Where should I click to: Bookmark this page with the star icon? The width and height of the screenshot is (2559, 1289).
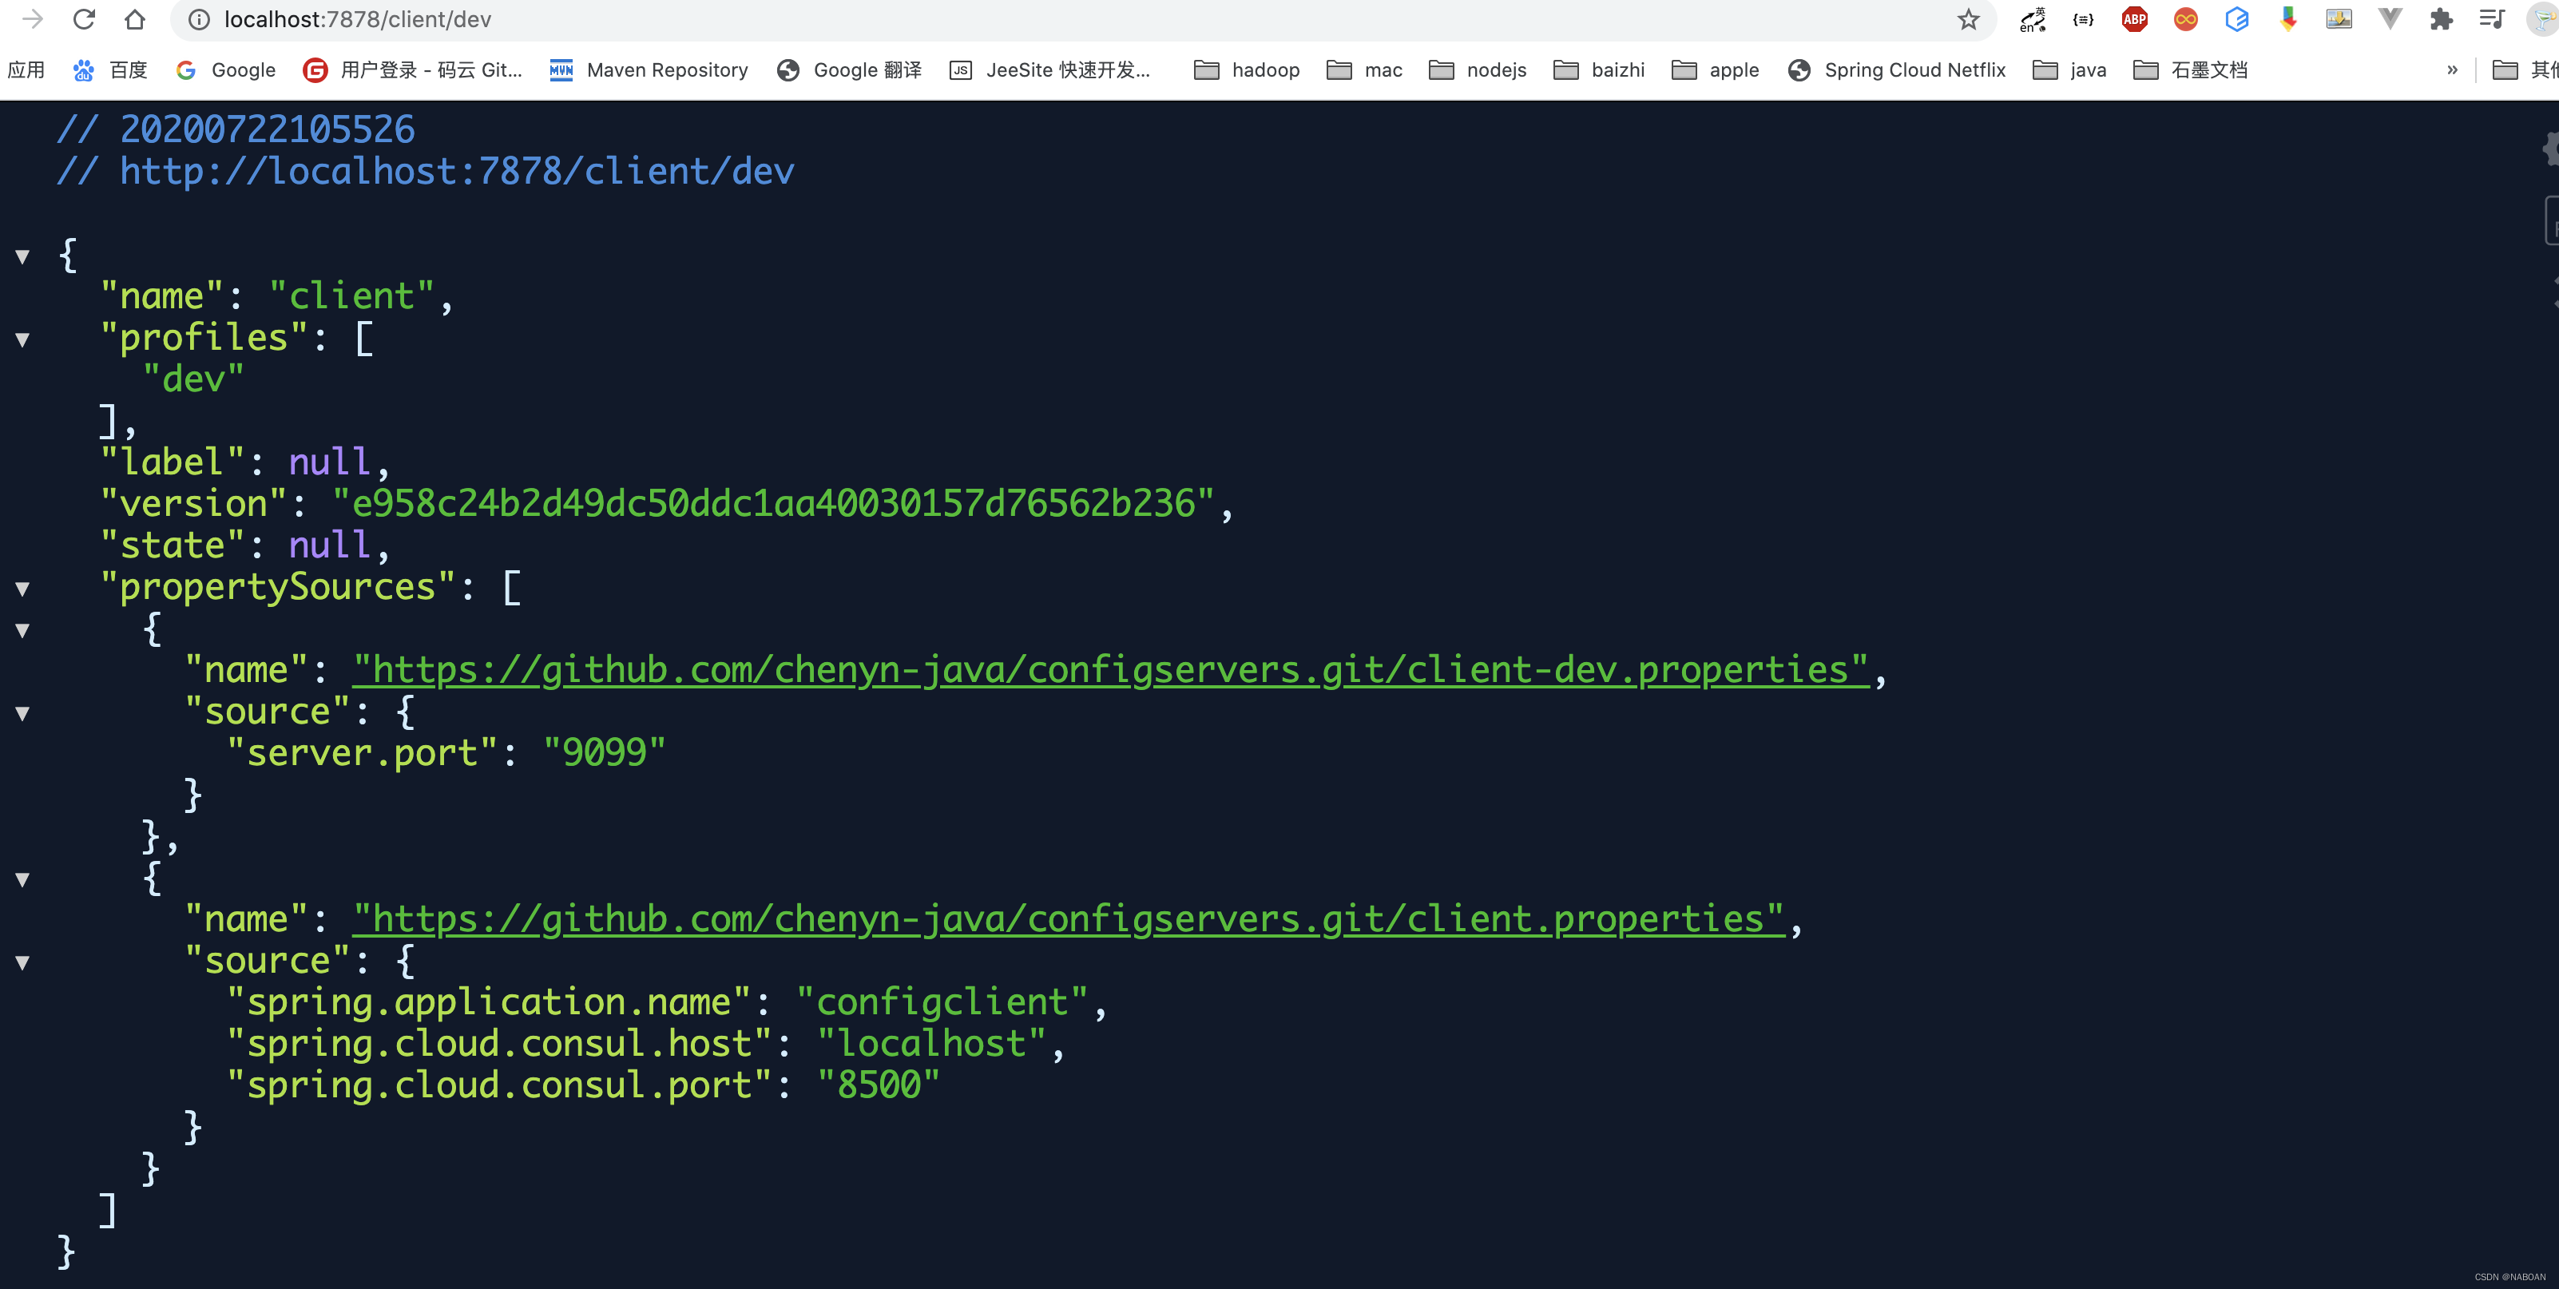[x=1968, y=19]
